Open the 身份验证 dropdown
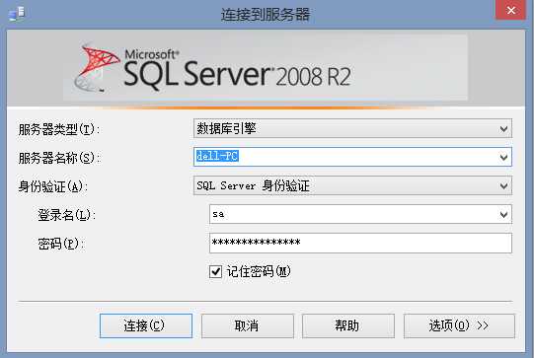534x358 pixels. tap(352, 185)
